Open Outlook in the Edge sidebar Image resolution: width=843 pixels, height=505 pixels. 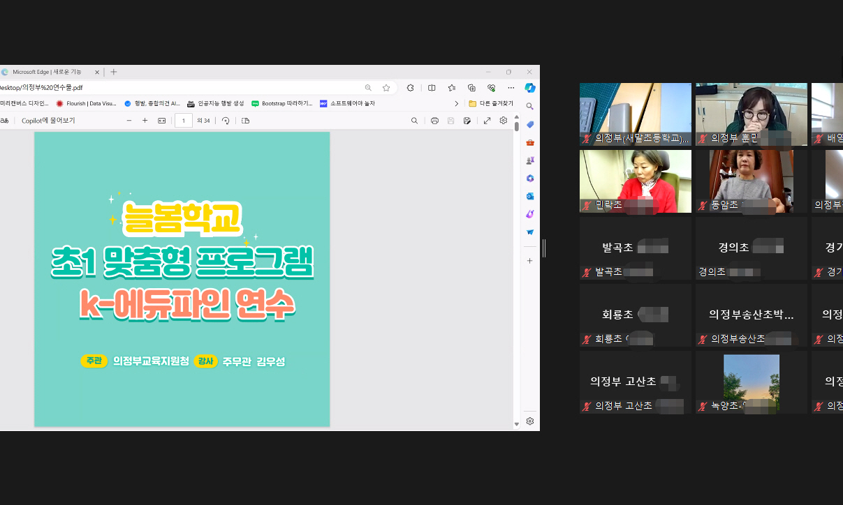530,196
